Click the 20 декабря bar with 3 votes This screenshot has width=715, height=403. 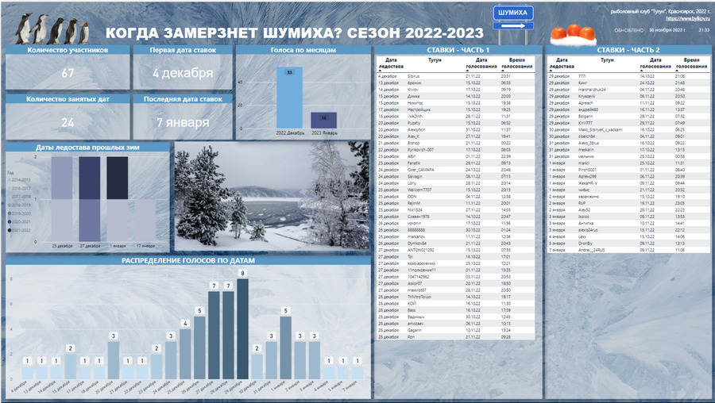coord(114,360)
